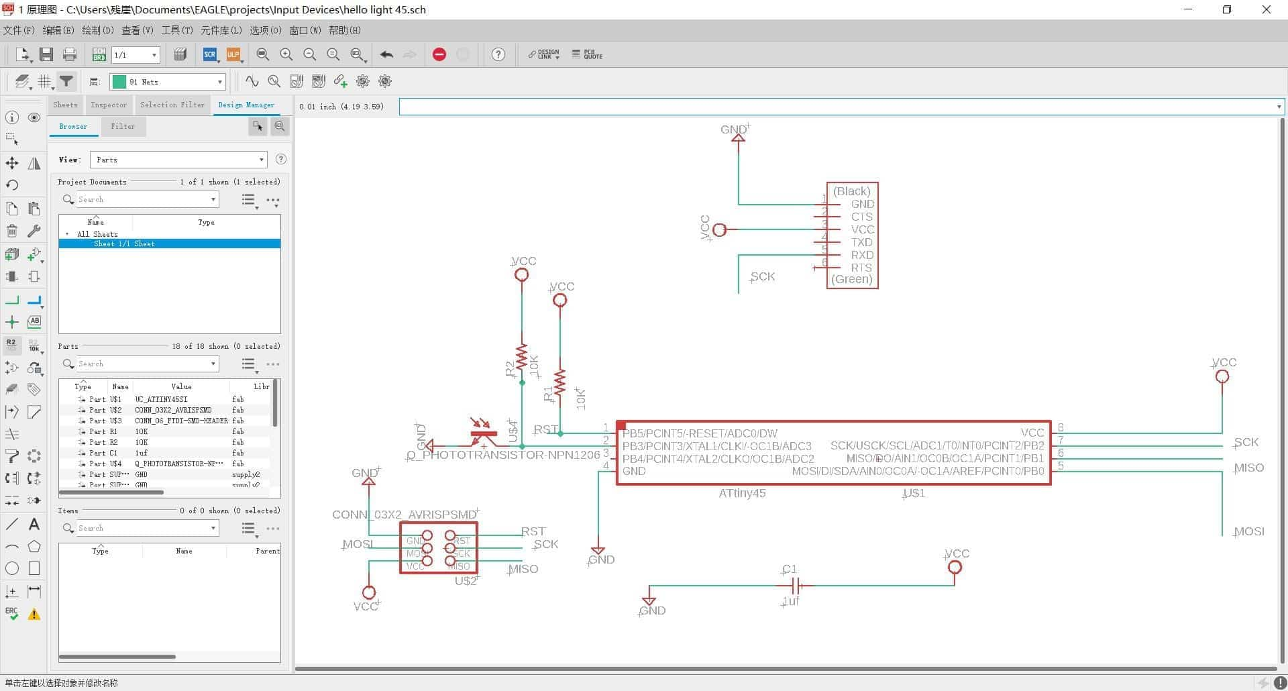Select the Dimension tool

click(x=34, y=591)
